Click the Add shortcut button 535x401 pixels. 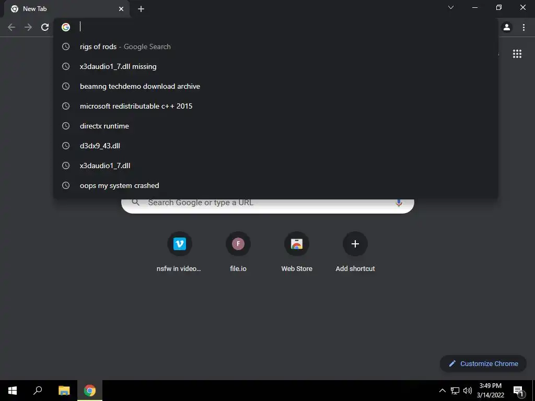click(x=355, y=252)
